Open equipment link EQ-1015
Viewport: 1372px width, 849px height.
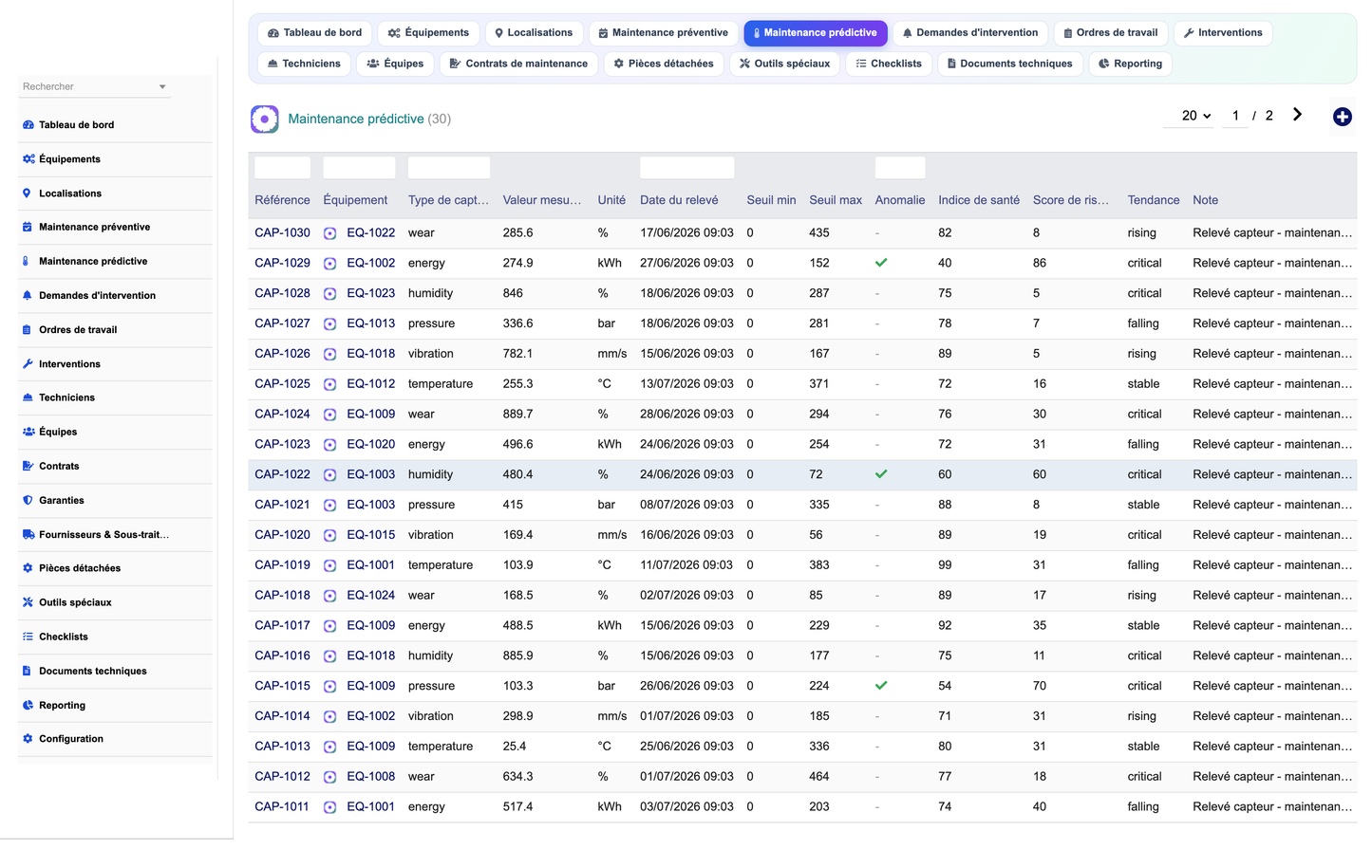point(370,535)
